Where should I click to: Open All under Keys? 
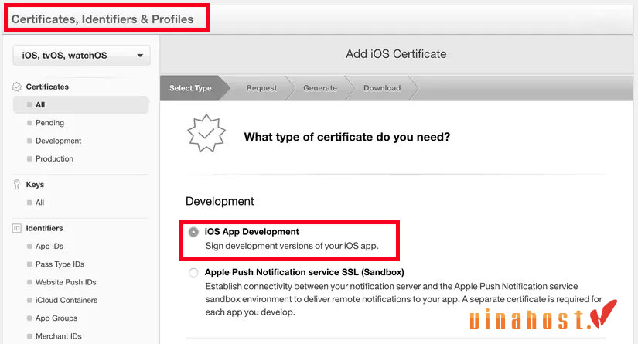pyautogui.click(x=40, y=202)
